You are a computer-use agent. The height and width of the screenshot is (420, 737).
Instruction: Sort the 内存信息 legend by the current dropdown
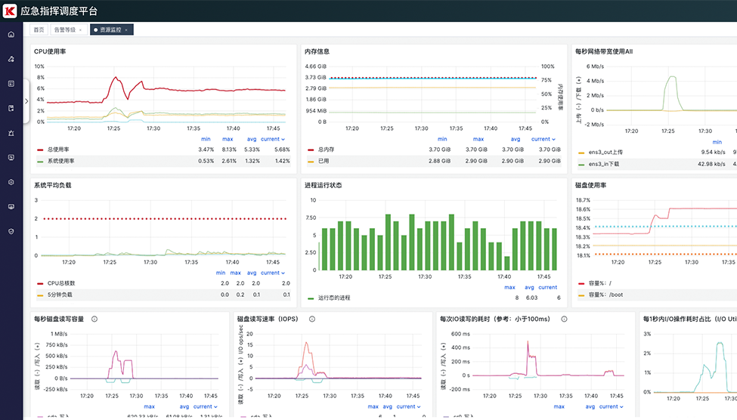[543, 139]
